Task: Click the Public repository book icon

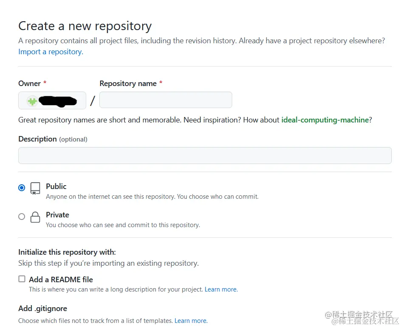Action: coord(35,189)
